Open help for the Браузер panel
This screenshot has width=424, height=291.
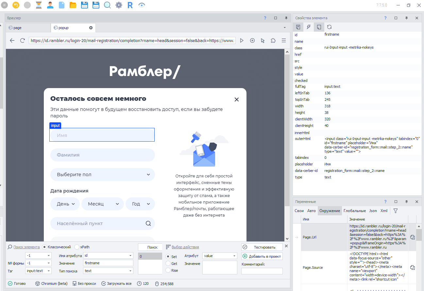coord(265,18)
